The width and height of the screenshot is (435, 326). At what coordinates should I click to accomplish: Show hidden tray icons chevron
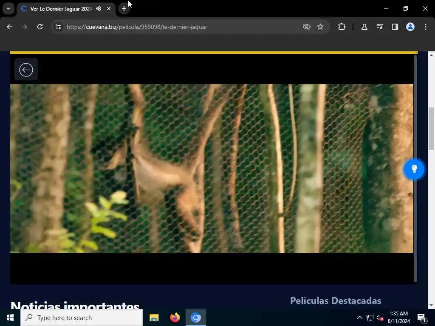(359, 318)
